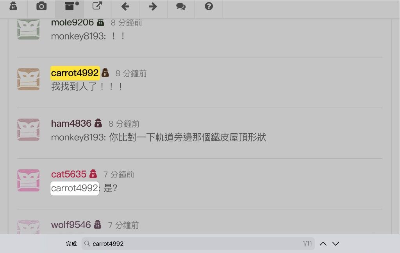Open help question mark icon
Screen dimensions: 400x253
[209, 6]
